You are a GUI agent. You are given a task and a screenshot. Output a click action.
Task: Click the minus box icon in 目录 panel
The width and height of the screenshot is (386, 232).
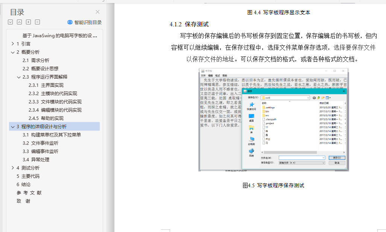coord(37,22)
